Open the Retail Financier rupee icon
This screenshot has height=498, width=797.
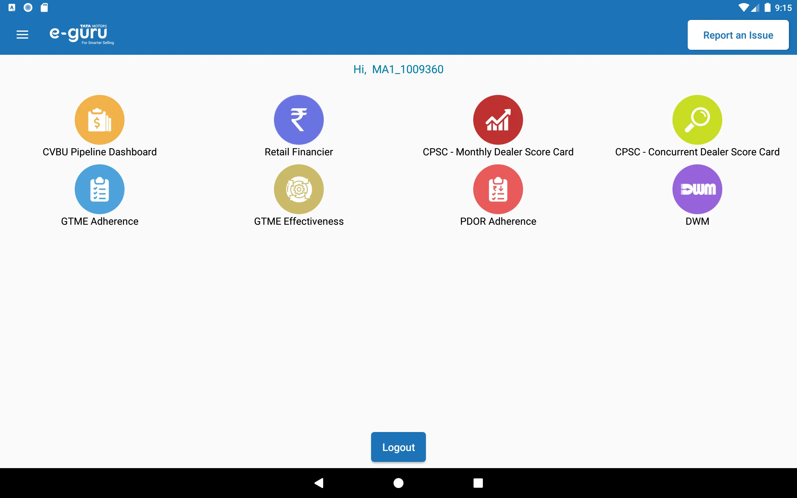pos(299,120)
